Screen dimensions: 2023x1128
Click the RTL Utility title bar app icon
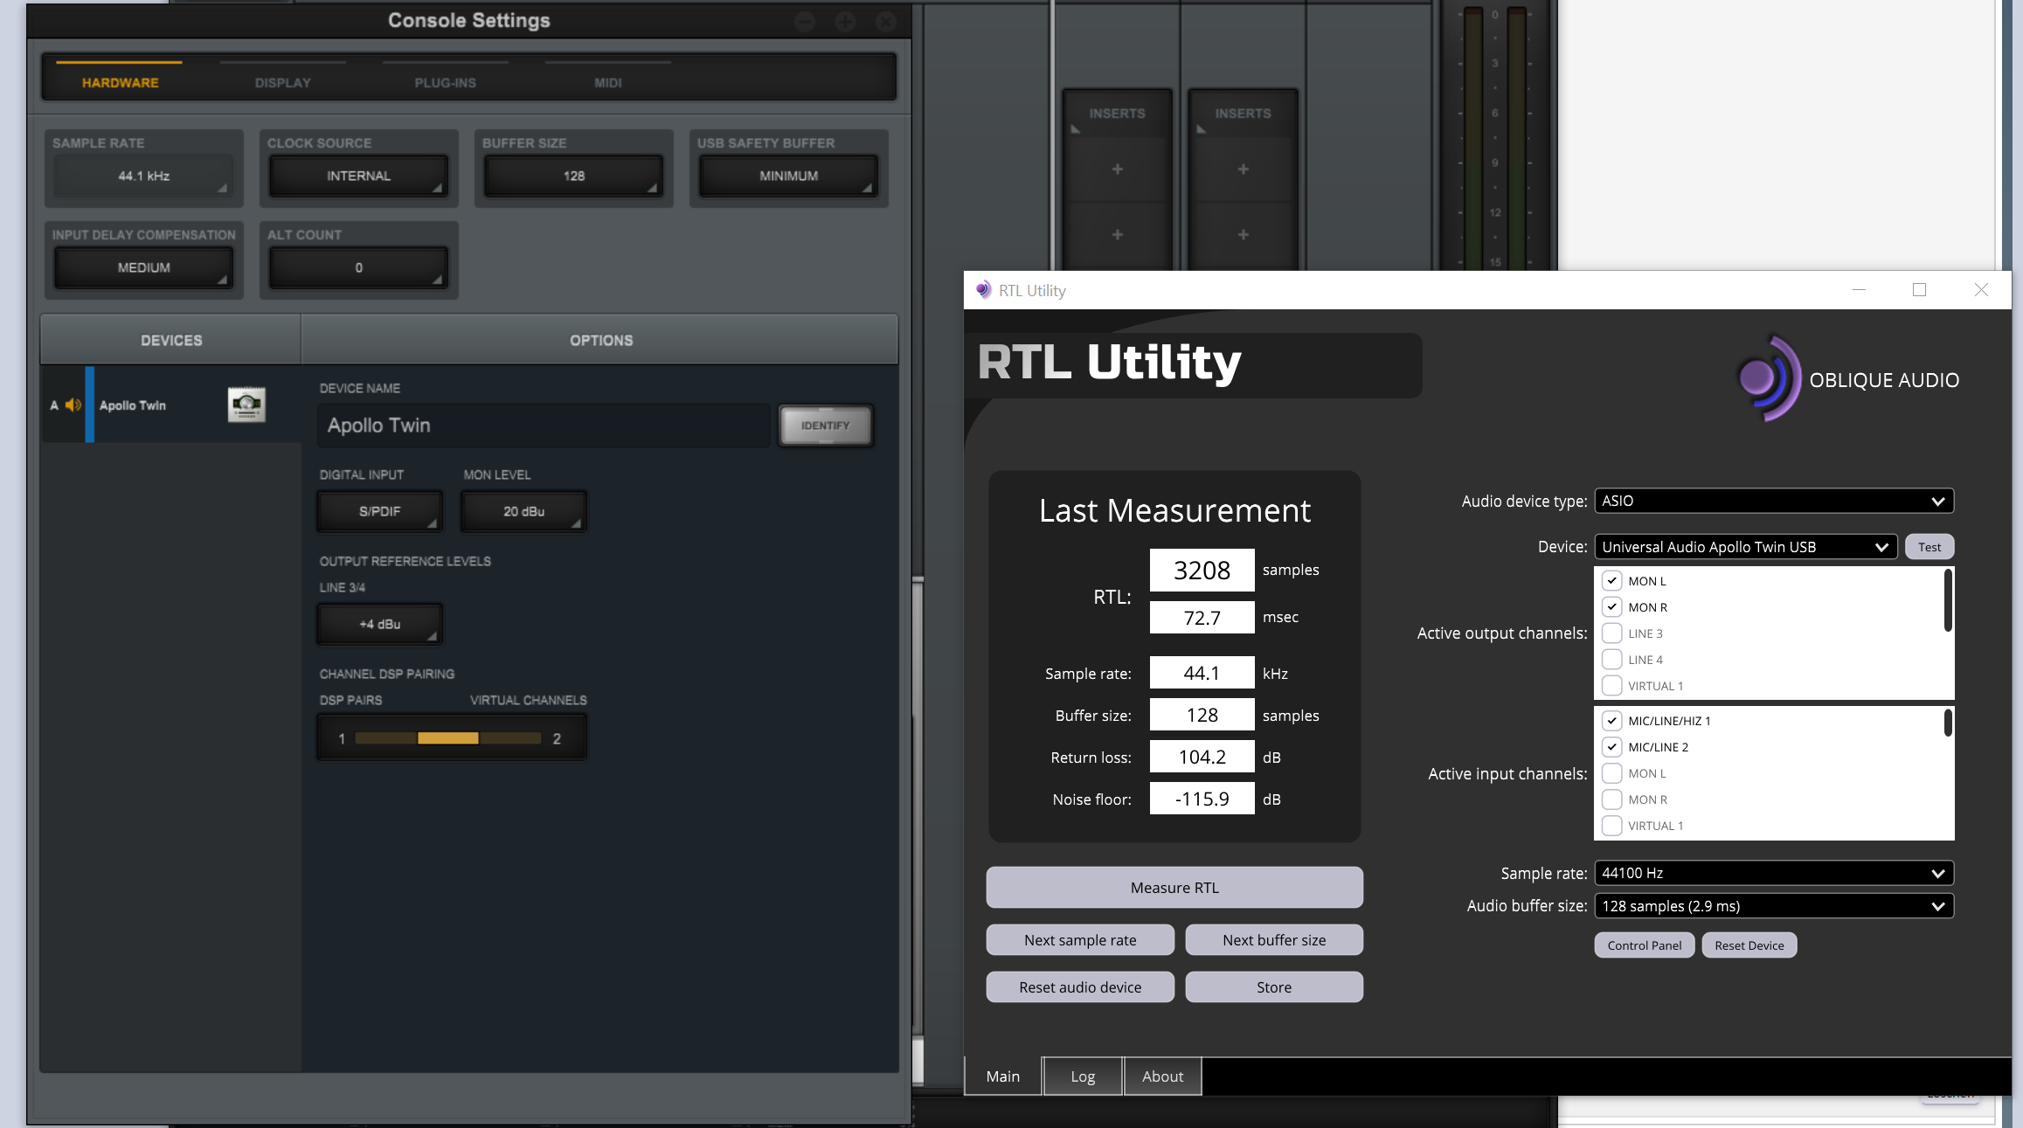pyautogui.click(x=984, y=290)
